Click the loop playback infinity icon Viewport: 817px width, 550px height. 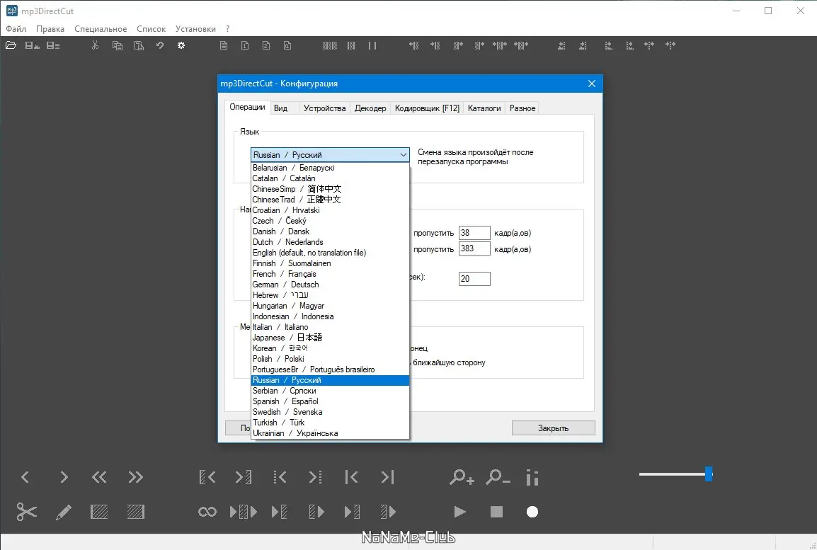click(x=207, y=512)
